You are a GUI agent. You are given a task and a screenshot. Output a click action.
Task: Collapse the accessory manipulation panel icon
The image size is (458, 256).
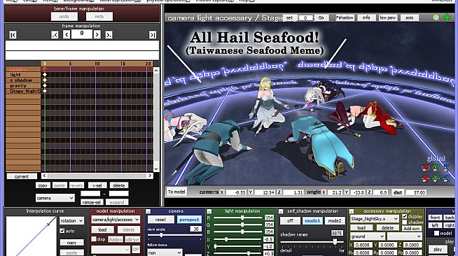[352, 211]
